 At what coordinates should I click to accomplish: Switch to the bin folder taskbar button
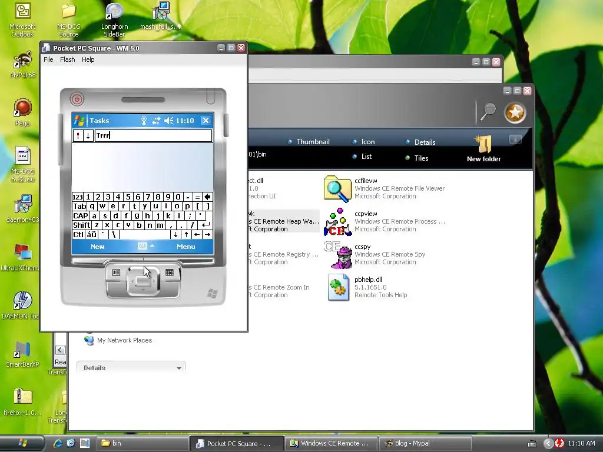[141, 443]
